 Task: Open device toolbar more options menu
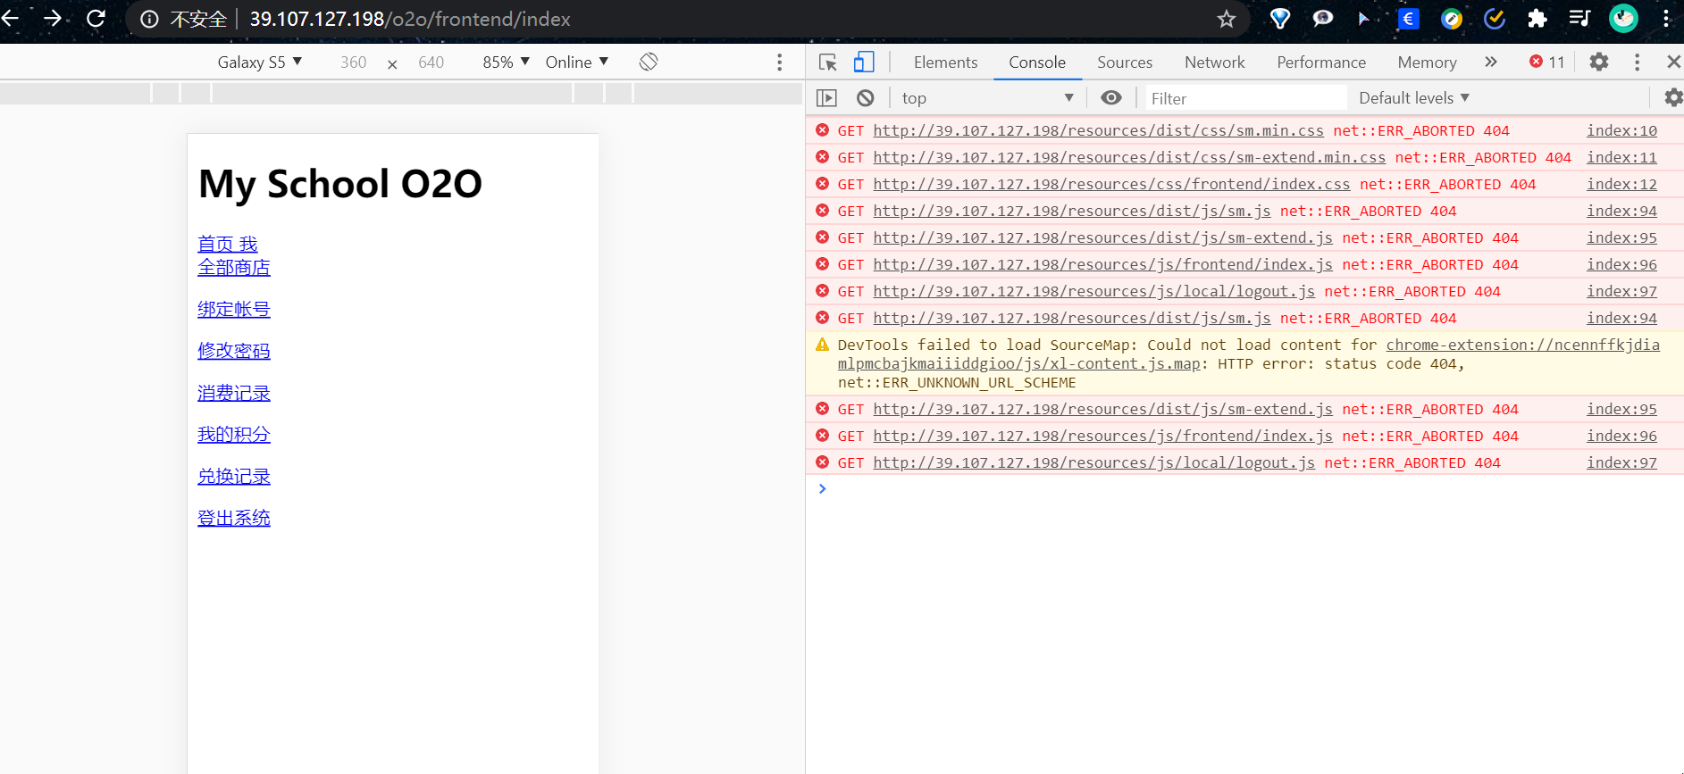point(780,62)
